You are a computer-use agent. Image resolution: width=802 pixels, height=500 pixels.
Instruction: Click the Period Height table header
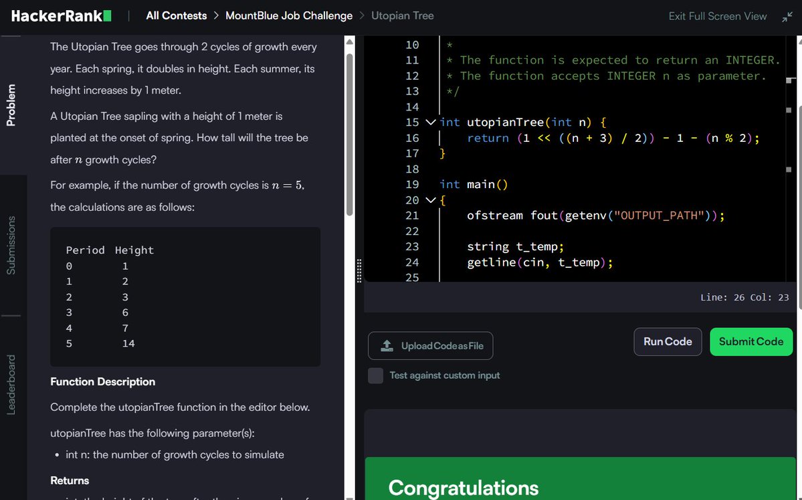[x=110, y=250]
